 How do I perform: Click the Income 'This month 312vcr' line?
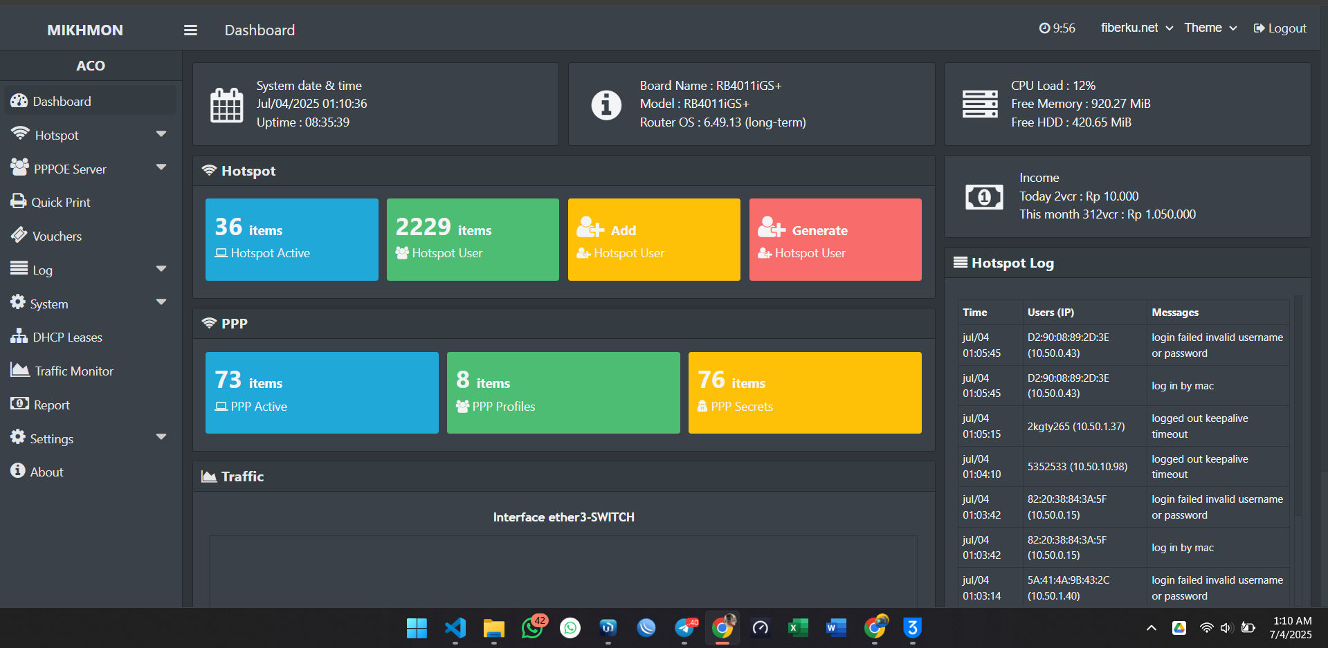[1107, 214]
